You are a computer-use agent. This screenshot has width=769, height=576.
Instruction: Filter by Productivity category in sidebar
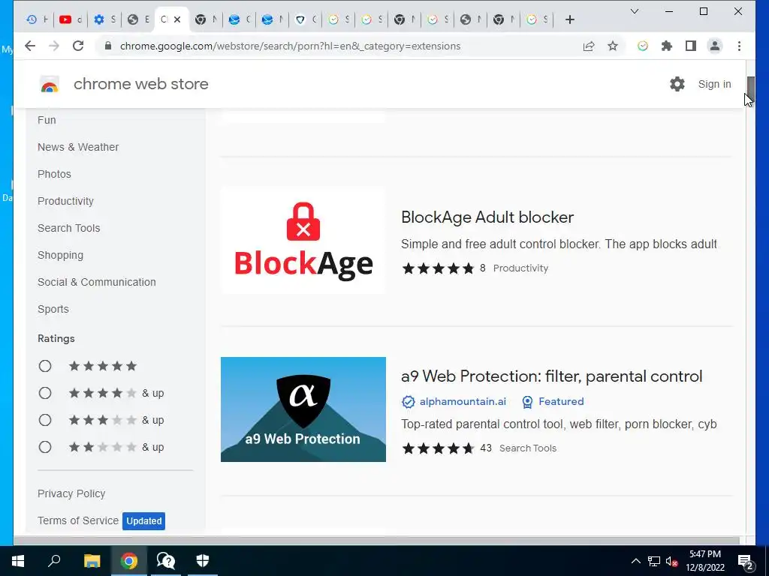(x=65, y=201)
